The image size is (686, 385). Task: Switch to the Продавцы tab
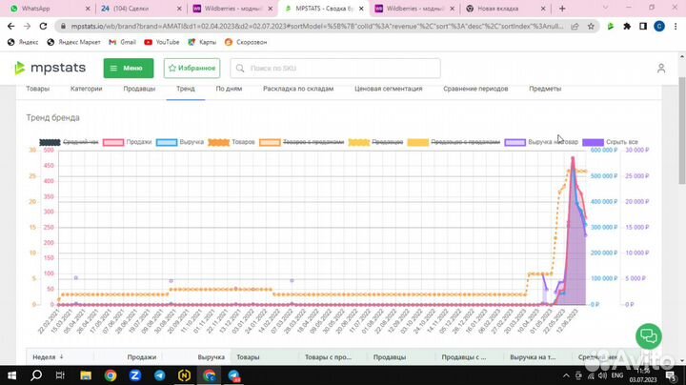139,89
